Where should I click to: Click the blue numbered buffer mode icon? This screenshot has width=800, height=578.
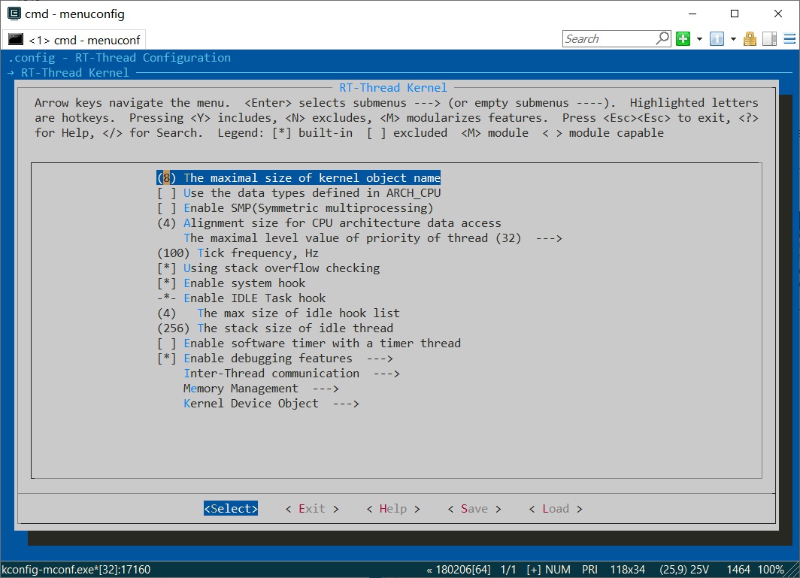(x=717, y=38)
